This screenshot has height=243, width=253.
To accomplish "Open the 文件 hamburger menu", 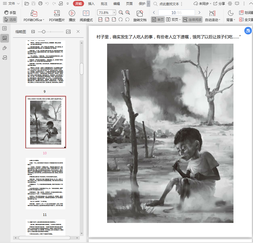I will pos(9,4).
